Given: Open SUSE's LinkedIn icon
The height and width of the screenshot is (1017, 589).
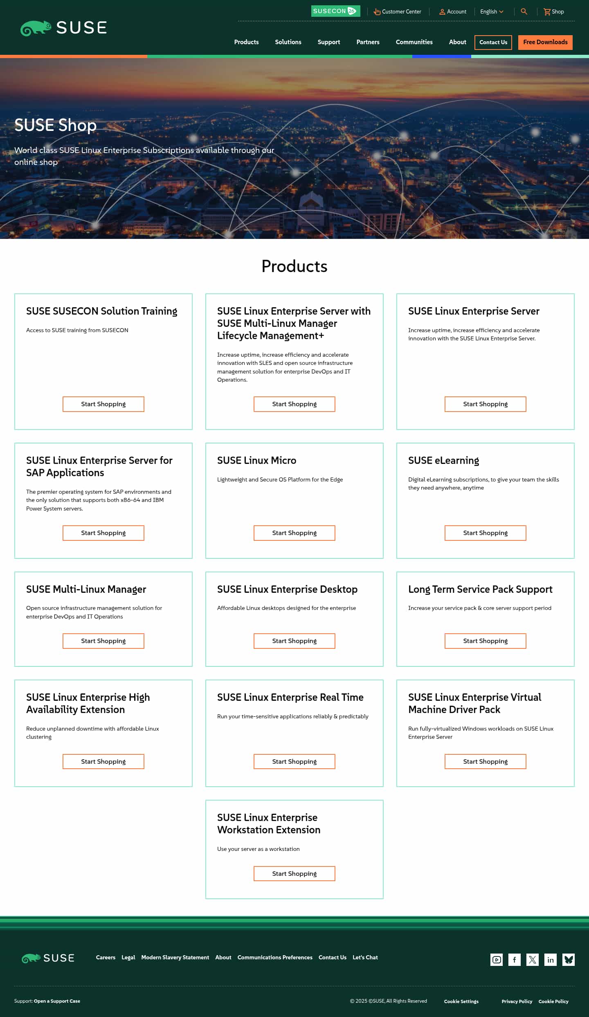Looking at the screenshot, I should pos(551,960).
